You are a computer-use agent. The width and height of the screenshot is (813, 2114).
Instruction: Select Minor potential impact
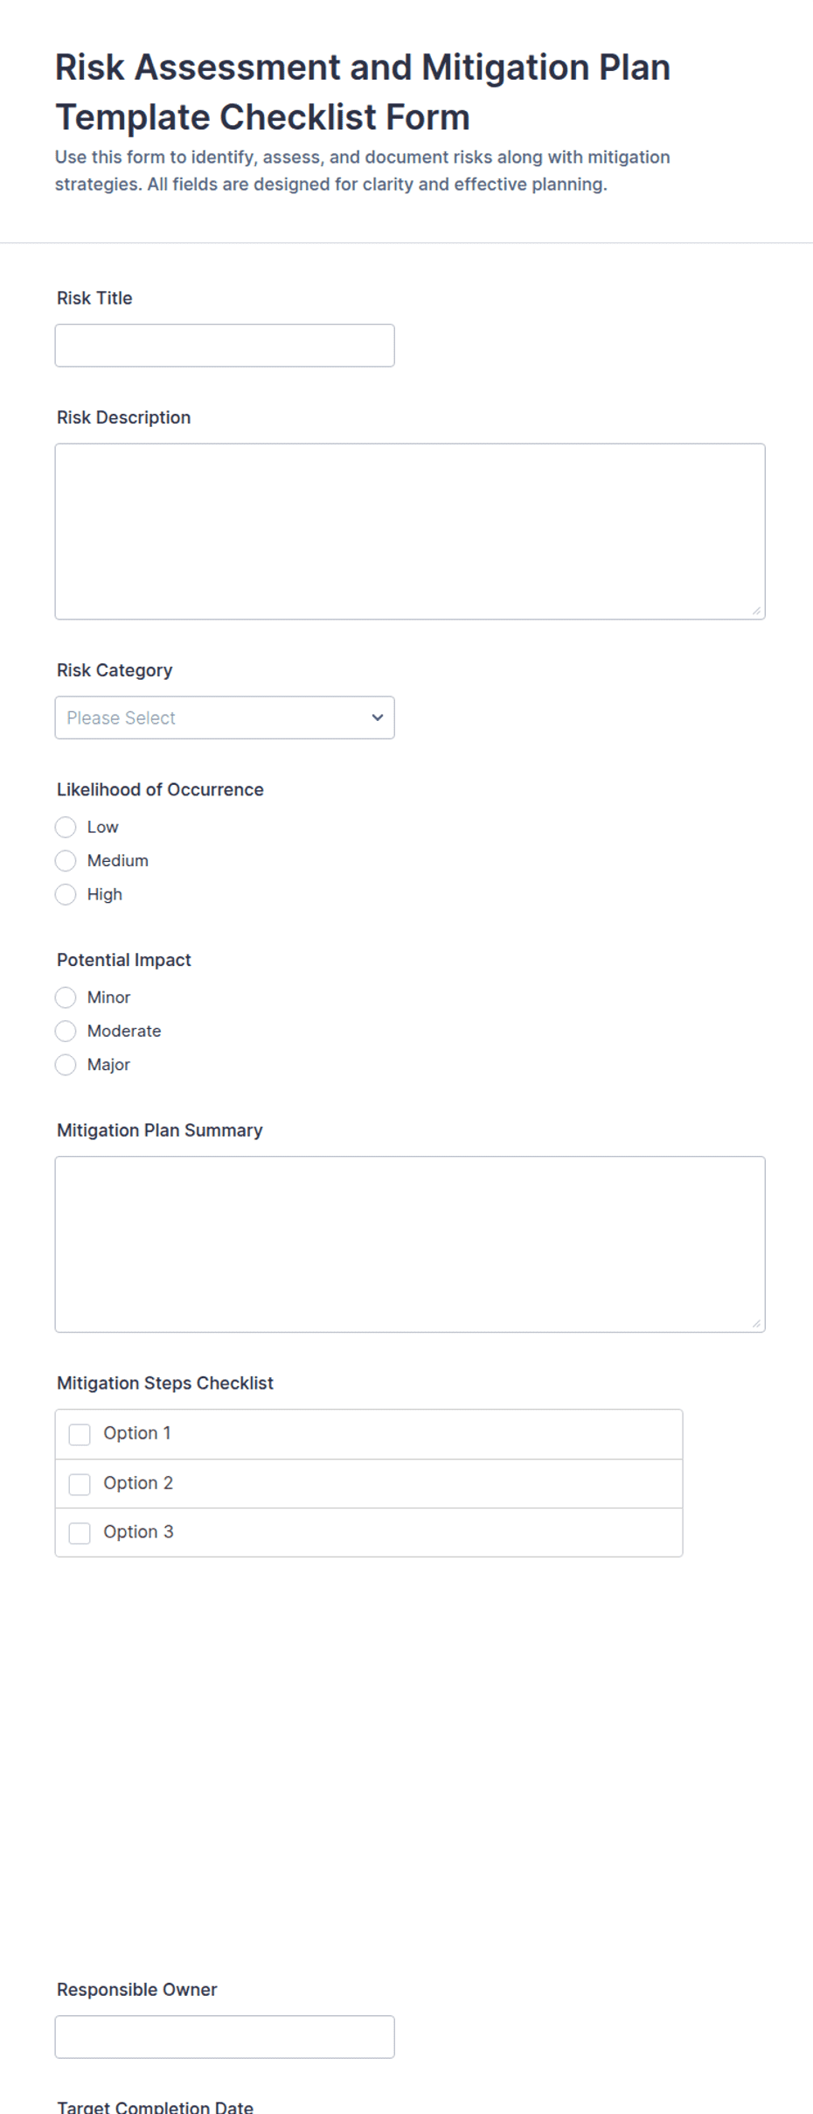pyautogui.click(x=66, y=997)
